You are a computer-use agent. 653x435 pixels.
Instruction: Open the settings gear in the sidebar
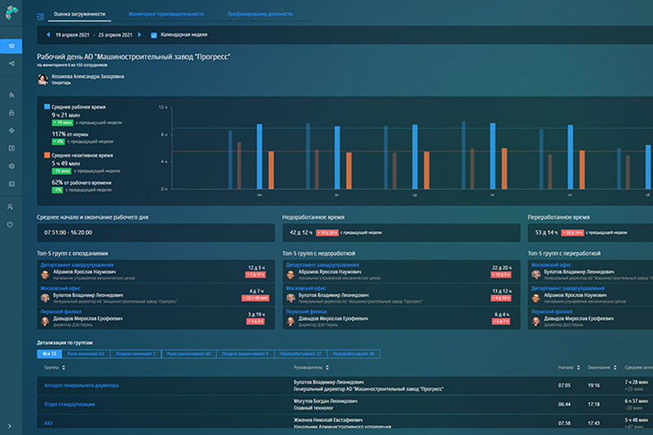11,166
